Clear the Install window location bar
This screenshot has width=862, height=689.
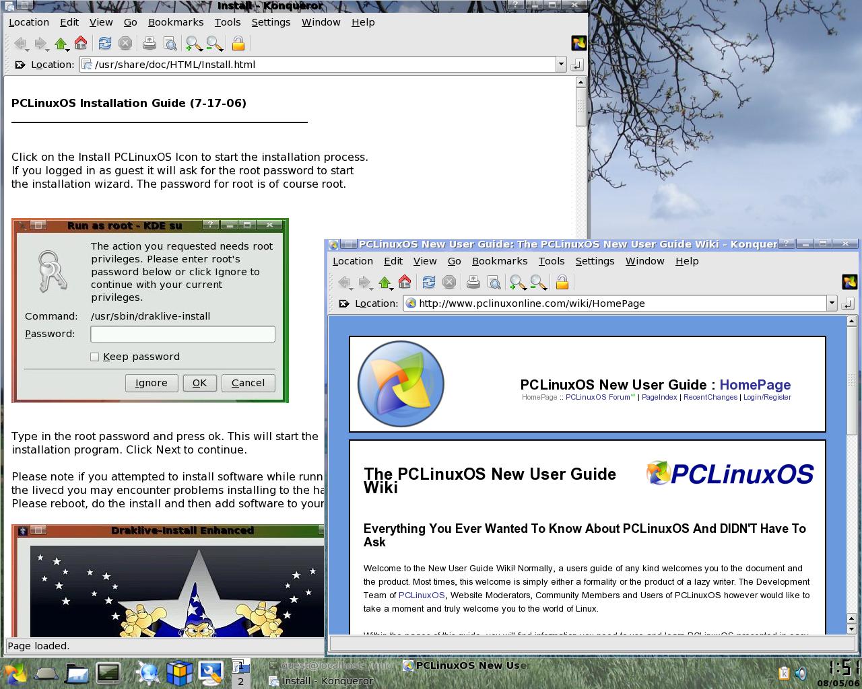20,65
